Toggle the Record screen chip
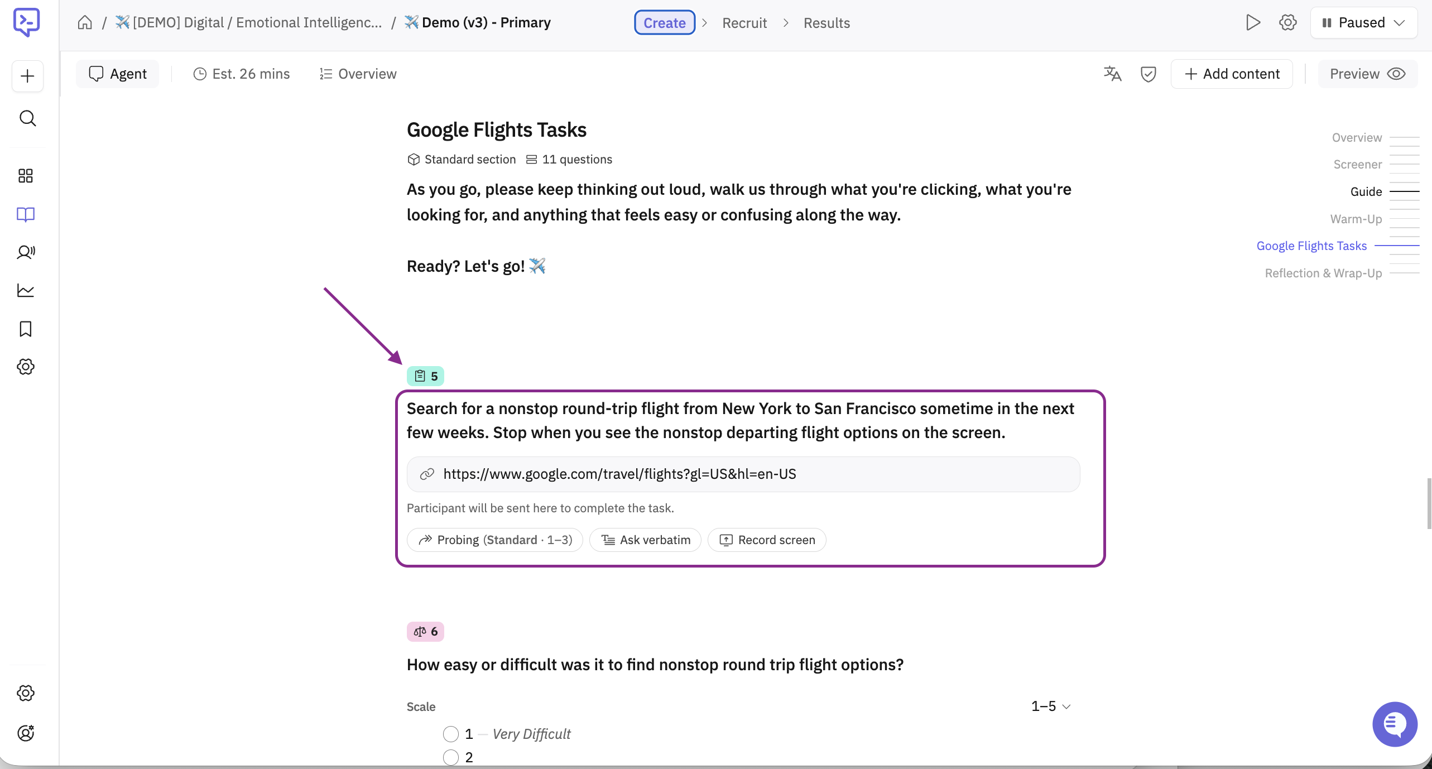 point(767,540)
